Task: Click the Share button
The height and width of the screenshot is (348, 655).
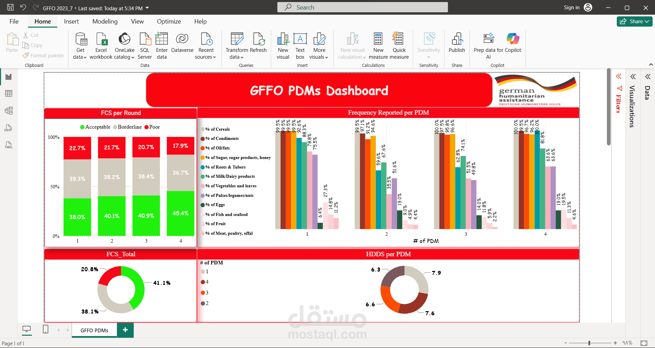Action: (x=635, y=21)
